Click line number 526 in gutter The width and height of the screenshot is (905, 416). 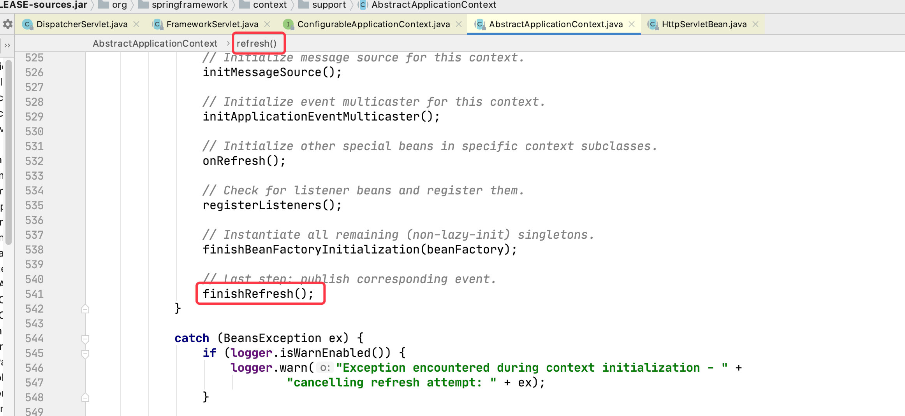pyautogui.click(x=34, y=72)
